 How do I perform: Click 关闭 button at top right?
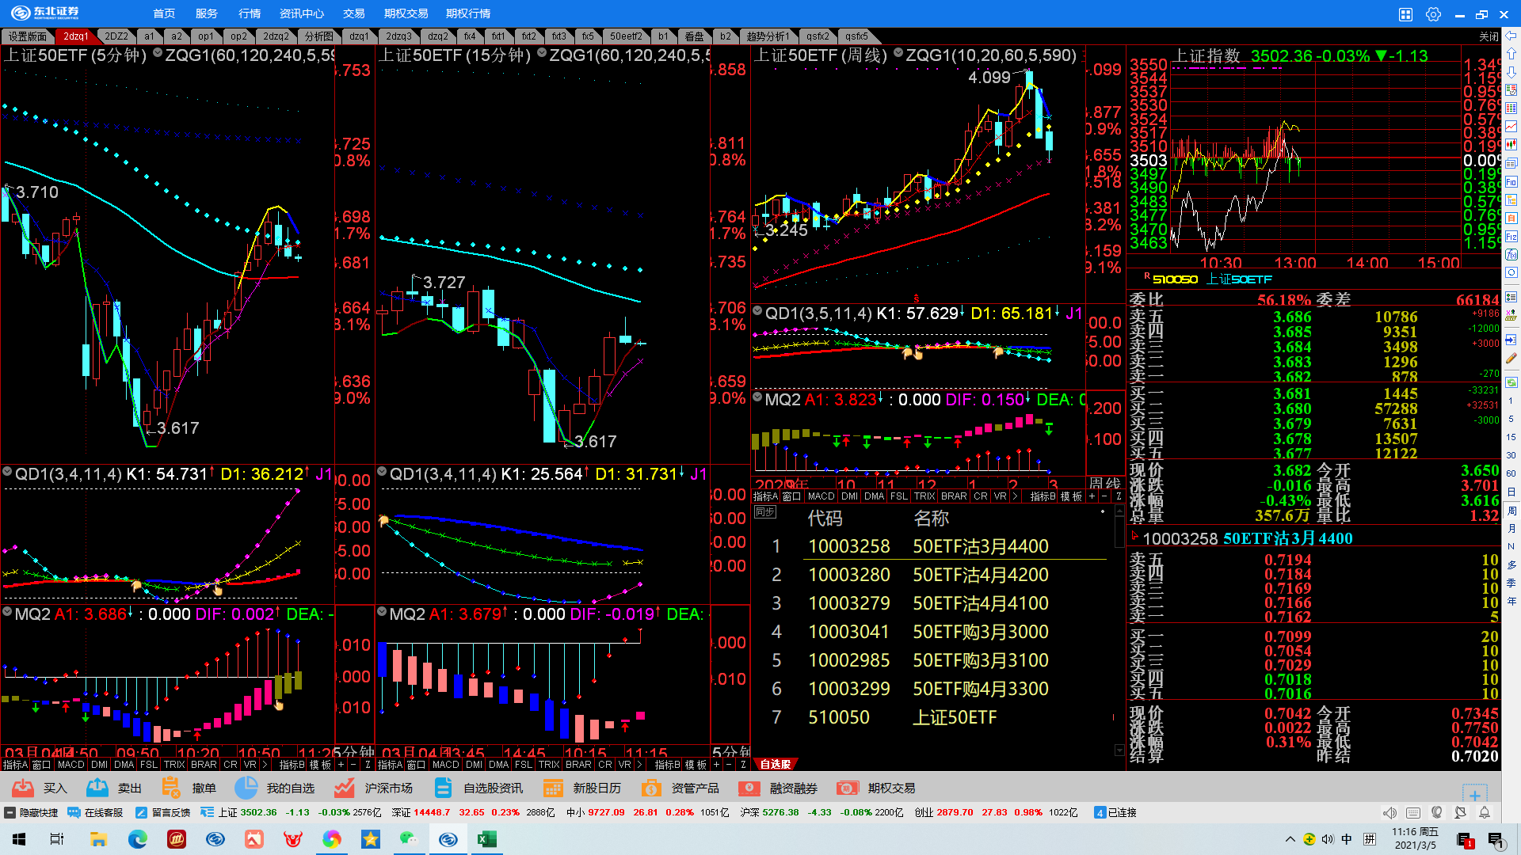point(1489,36)
